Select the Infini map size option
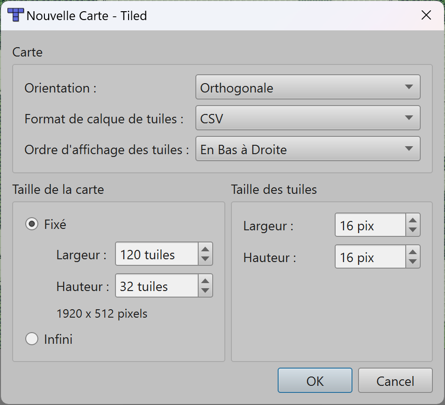 (x=32, y=339)
